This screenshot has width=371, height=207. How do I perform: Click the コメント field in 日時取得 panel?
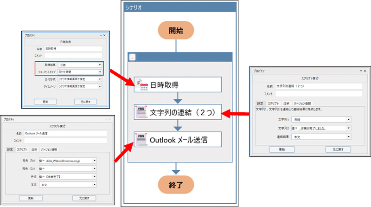pyautogui.click(x=73, y=55)
